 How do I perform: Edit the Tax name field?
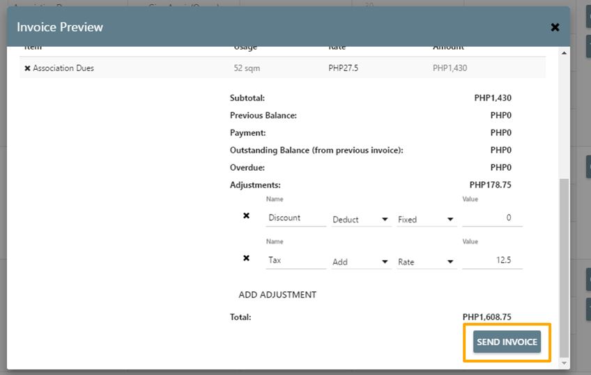coord(296,261)
